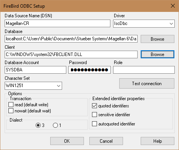Check the sensitive identifier checkbox
Image resolution: width=179 pixels, height=150 pixels.
[94, 115]
